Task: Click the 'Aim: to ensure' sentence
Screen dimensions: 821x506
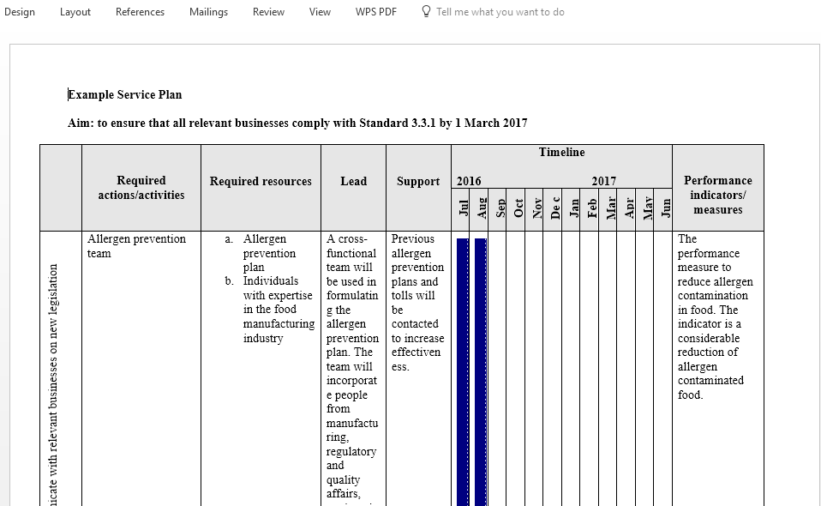Action: [x=297, y=123]
